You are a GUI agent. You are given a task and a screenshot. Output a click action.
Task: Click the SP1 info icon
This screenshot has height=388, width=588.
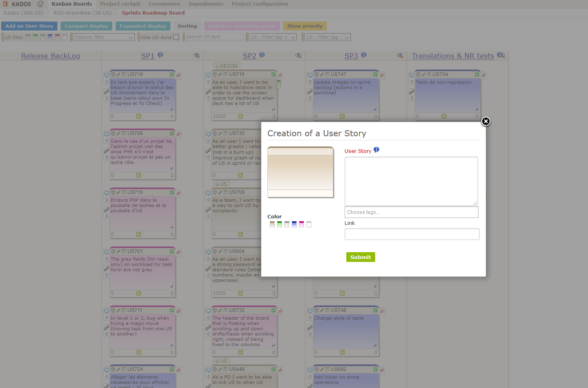[160, 54]
